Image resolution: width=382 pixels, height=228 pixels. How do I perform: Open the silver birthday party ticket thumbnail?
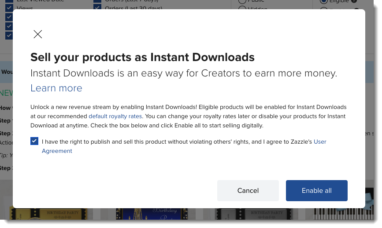(x=253, y=214)
